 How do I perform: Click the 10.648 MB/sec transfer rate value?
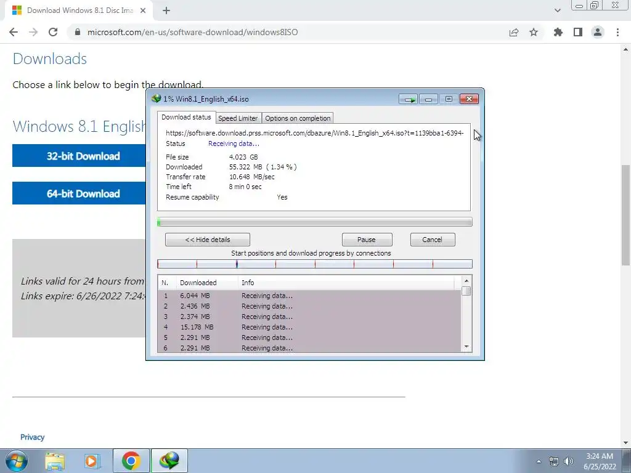252,177
